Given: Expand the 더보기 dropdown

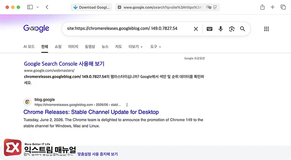Looking at the screenshot, I should (x=135, y=46).
